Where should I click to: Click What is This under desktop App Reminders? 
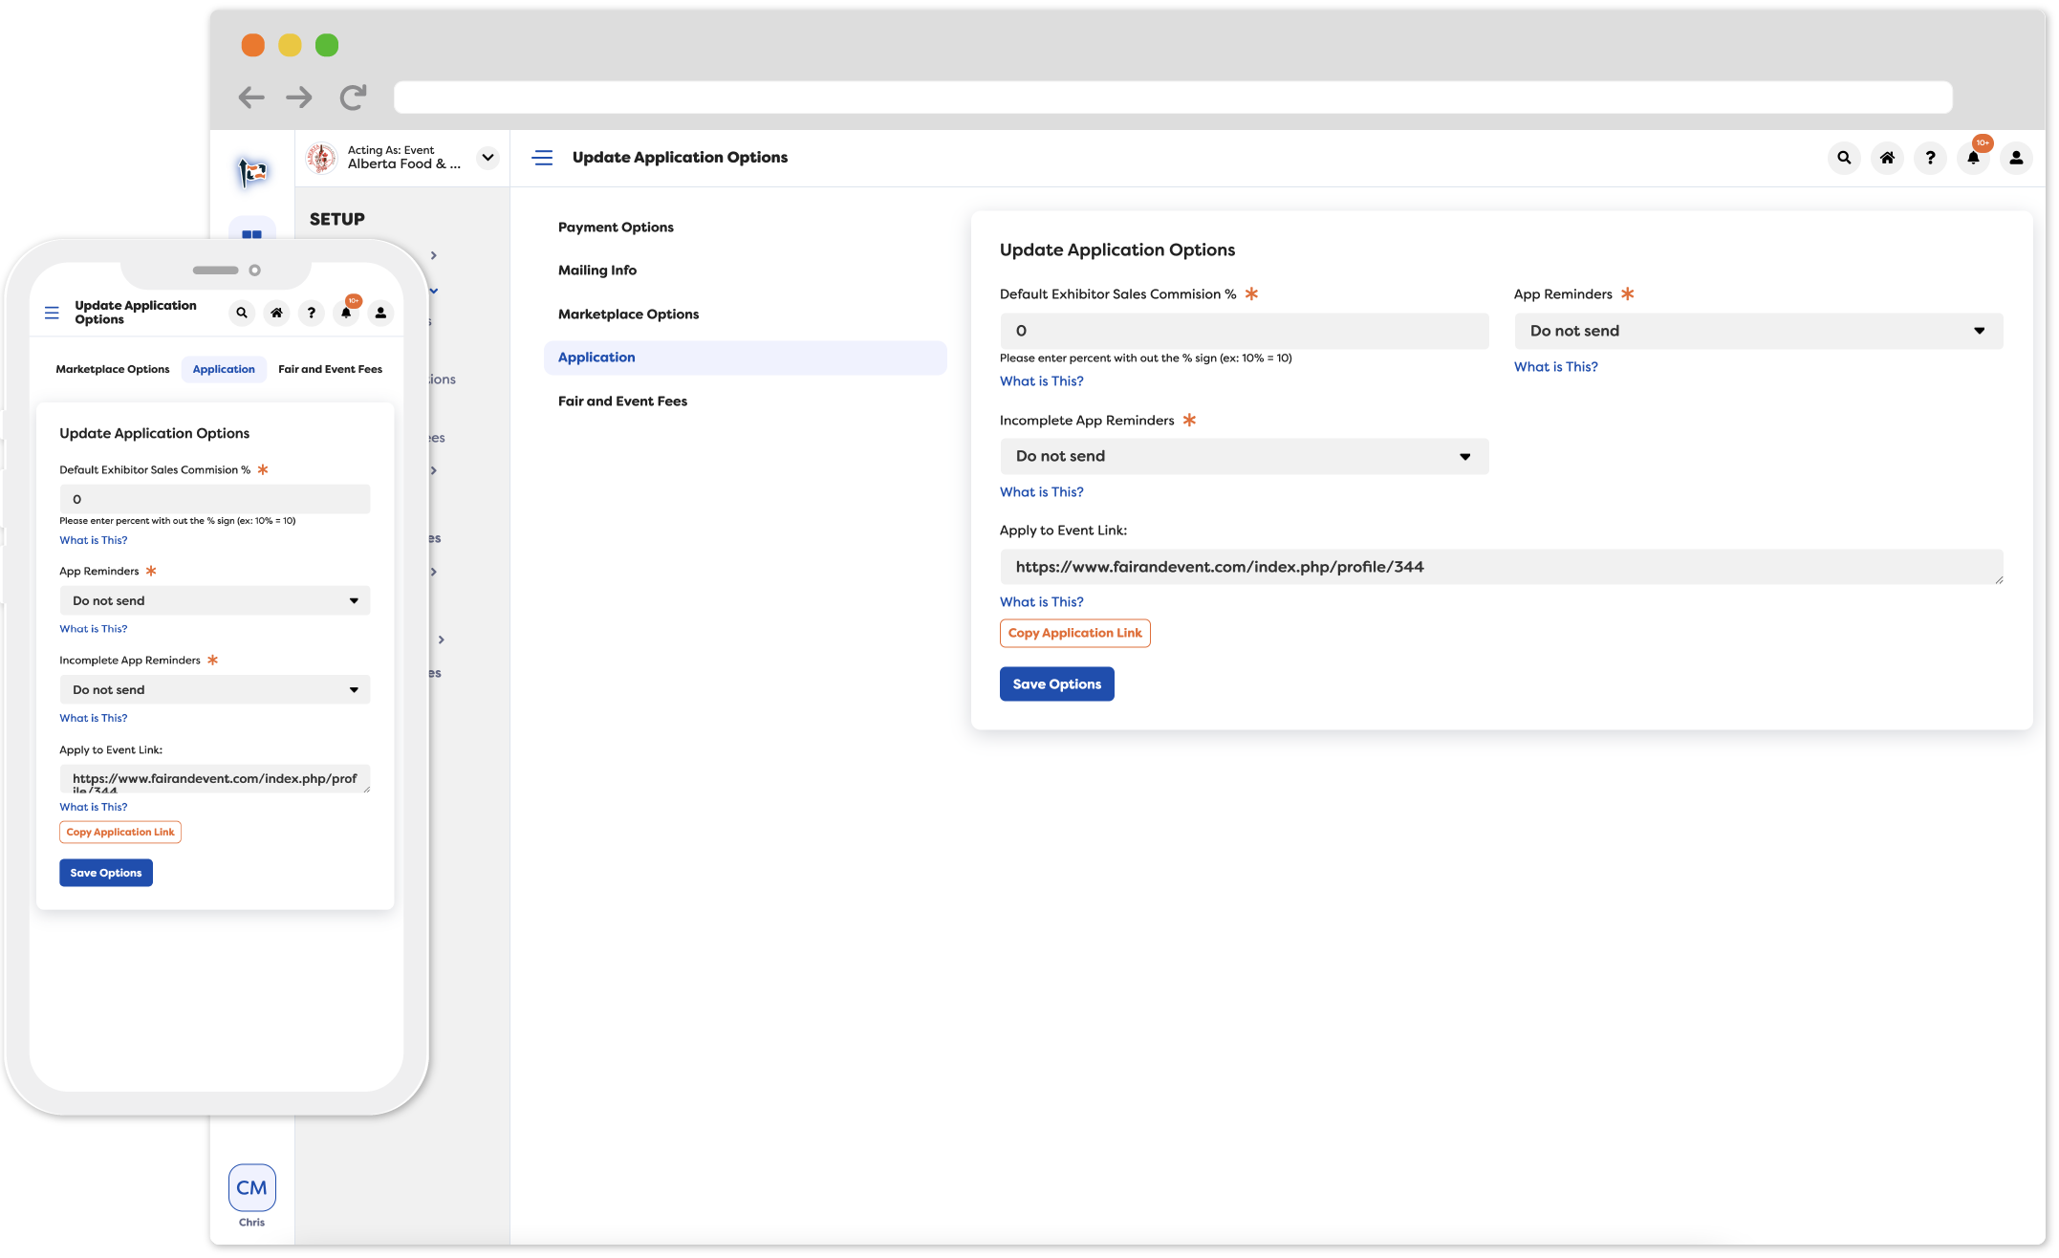(x=1555, y=366)
